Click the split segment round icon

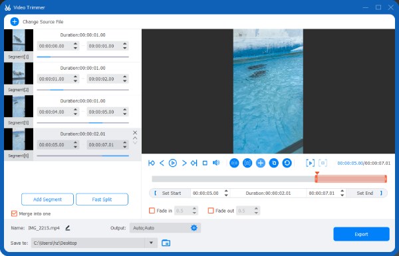(x=234, y=163)
